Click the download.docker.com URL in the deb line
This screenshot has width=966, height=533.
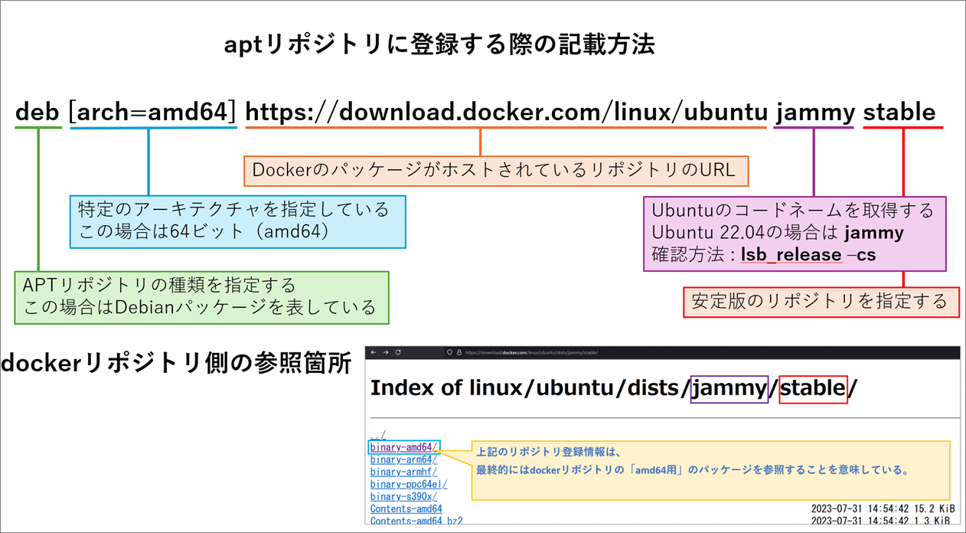(505, 112)
